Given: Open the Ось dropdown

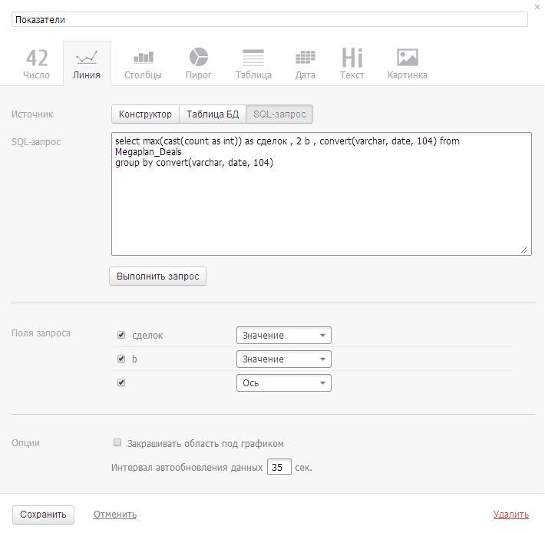Looking at the screenshot, I should click(283, 382).
